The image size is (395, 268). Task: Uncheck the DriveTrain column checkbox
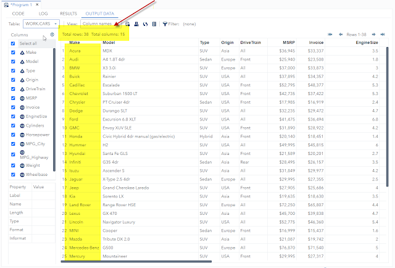(13, 89)
